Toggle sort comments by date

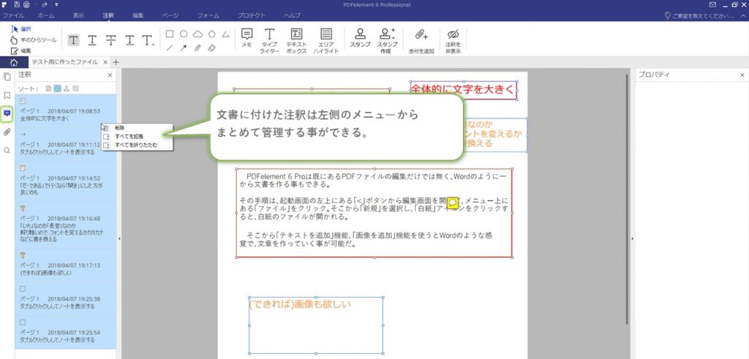pyautogui.click(x=57, y=88)
